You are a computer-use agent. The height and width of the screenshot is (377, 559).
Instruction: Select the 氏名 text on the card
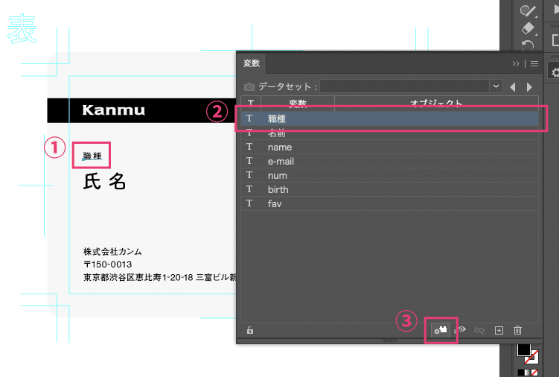[104, 181]
